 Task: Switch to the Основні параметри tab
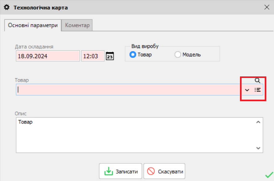click(32, 25)
